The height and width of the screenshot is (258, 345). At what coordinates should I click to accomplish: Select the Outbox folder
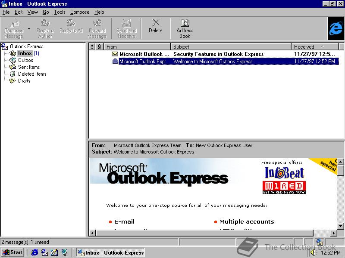pos(25,60)
